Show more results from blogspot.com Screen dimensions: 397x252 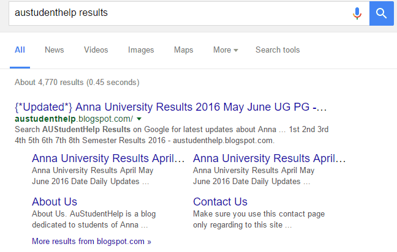point(91,242)
